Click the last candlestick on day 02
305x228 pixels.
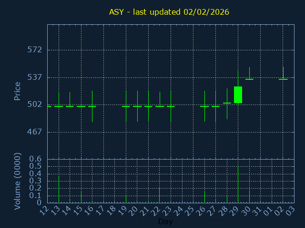[x=283, y=79]
